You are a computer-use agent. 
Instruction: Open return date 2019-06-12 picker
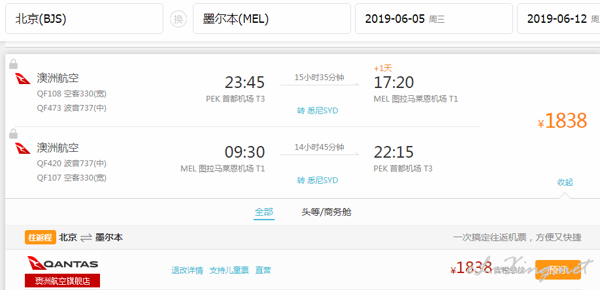(x=558, y=19)
